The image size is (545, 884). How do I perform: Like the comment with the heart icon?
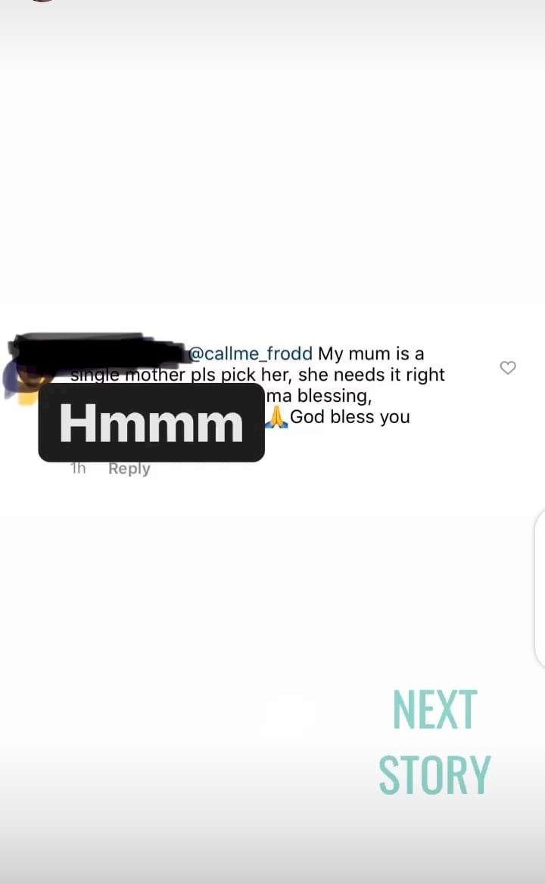coord(508,368)
